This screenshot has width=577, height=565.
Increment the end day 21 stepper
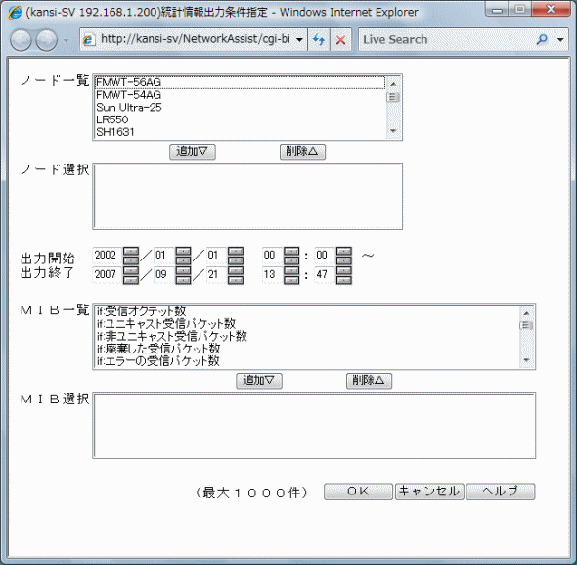pos(236,271)
